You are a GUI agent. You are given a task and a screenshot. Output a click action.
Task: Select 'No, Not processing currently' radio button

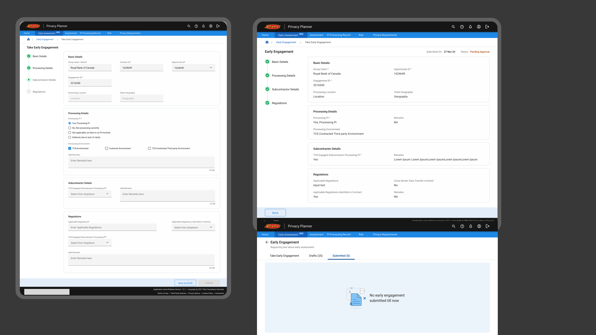[x=70, y=128]
